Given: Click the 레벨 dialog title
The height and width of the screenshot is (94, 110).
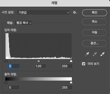Looking at the screenshot, I should [54, 3].
